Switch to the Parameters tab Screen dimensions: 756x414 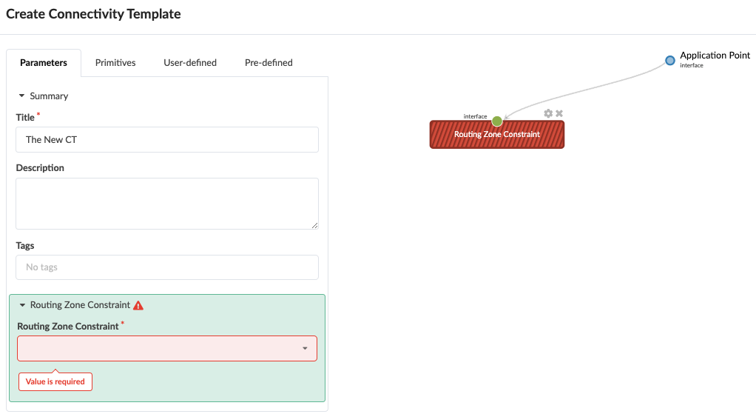44,63
